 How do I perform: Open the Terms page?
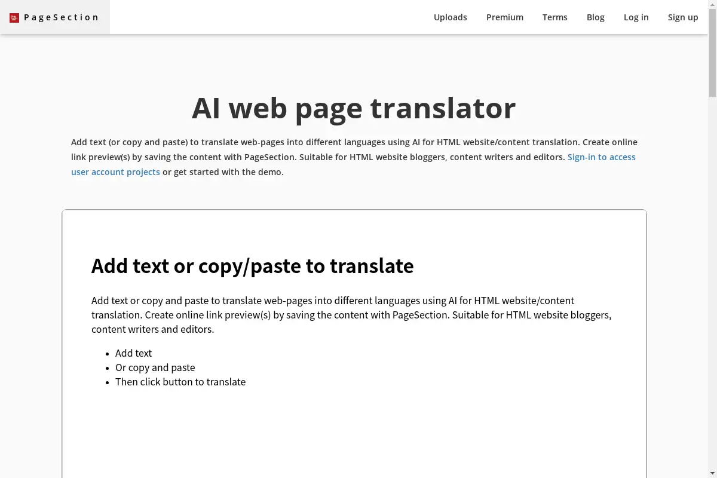[x=555, y=17]
